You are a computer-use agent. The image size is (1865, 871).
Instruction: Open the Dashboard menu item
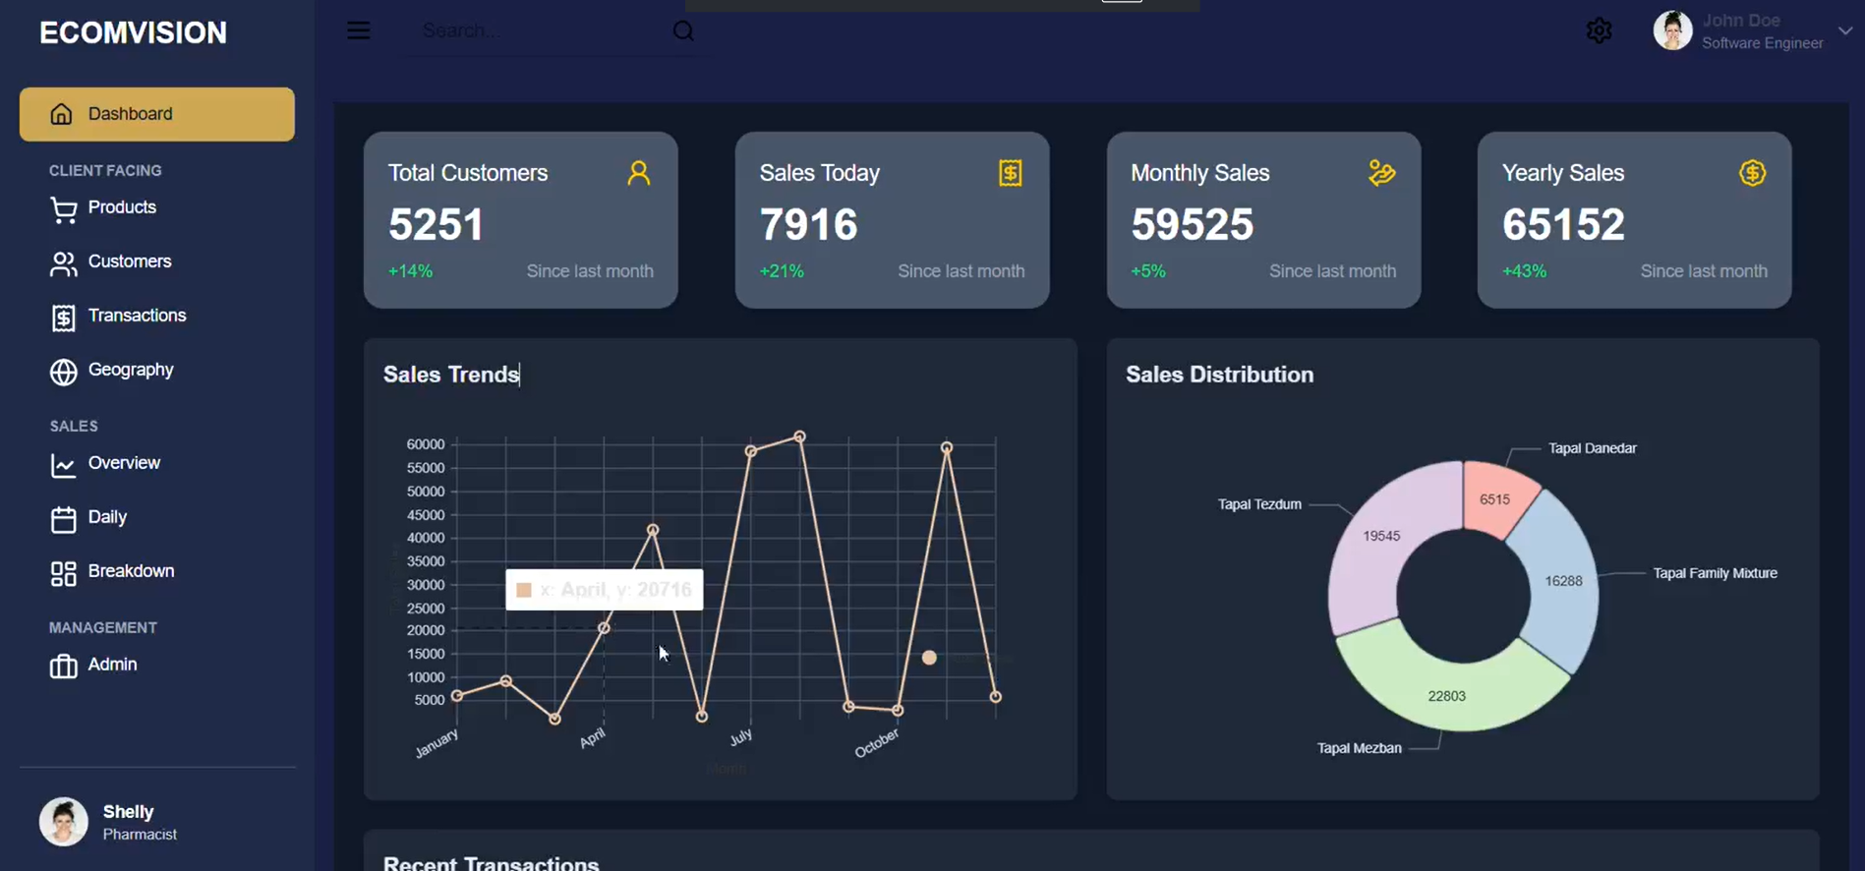[157, 114]
